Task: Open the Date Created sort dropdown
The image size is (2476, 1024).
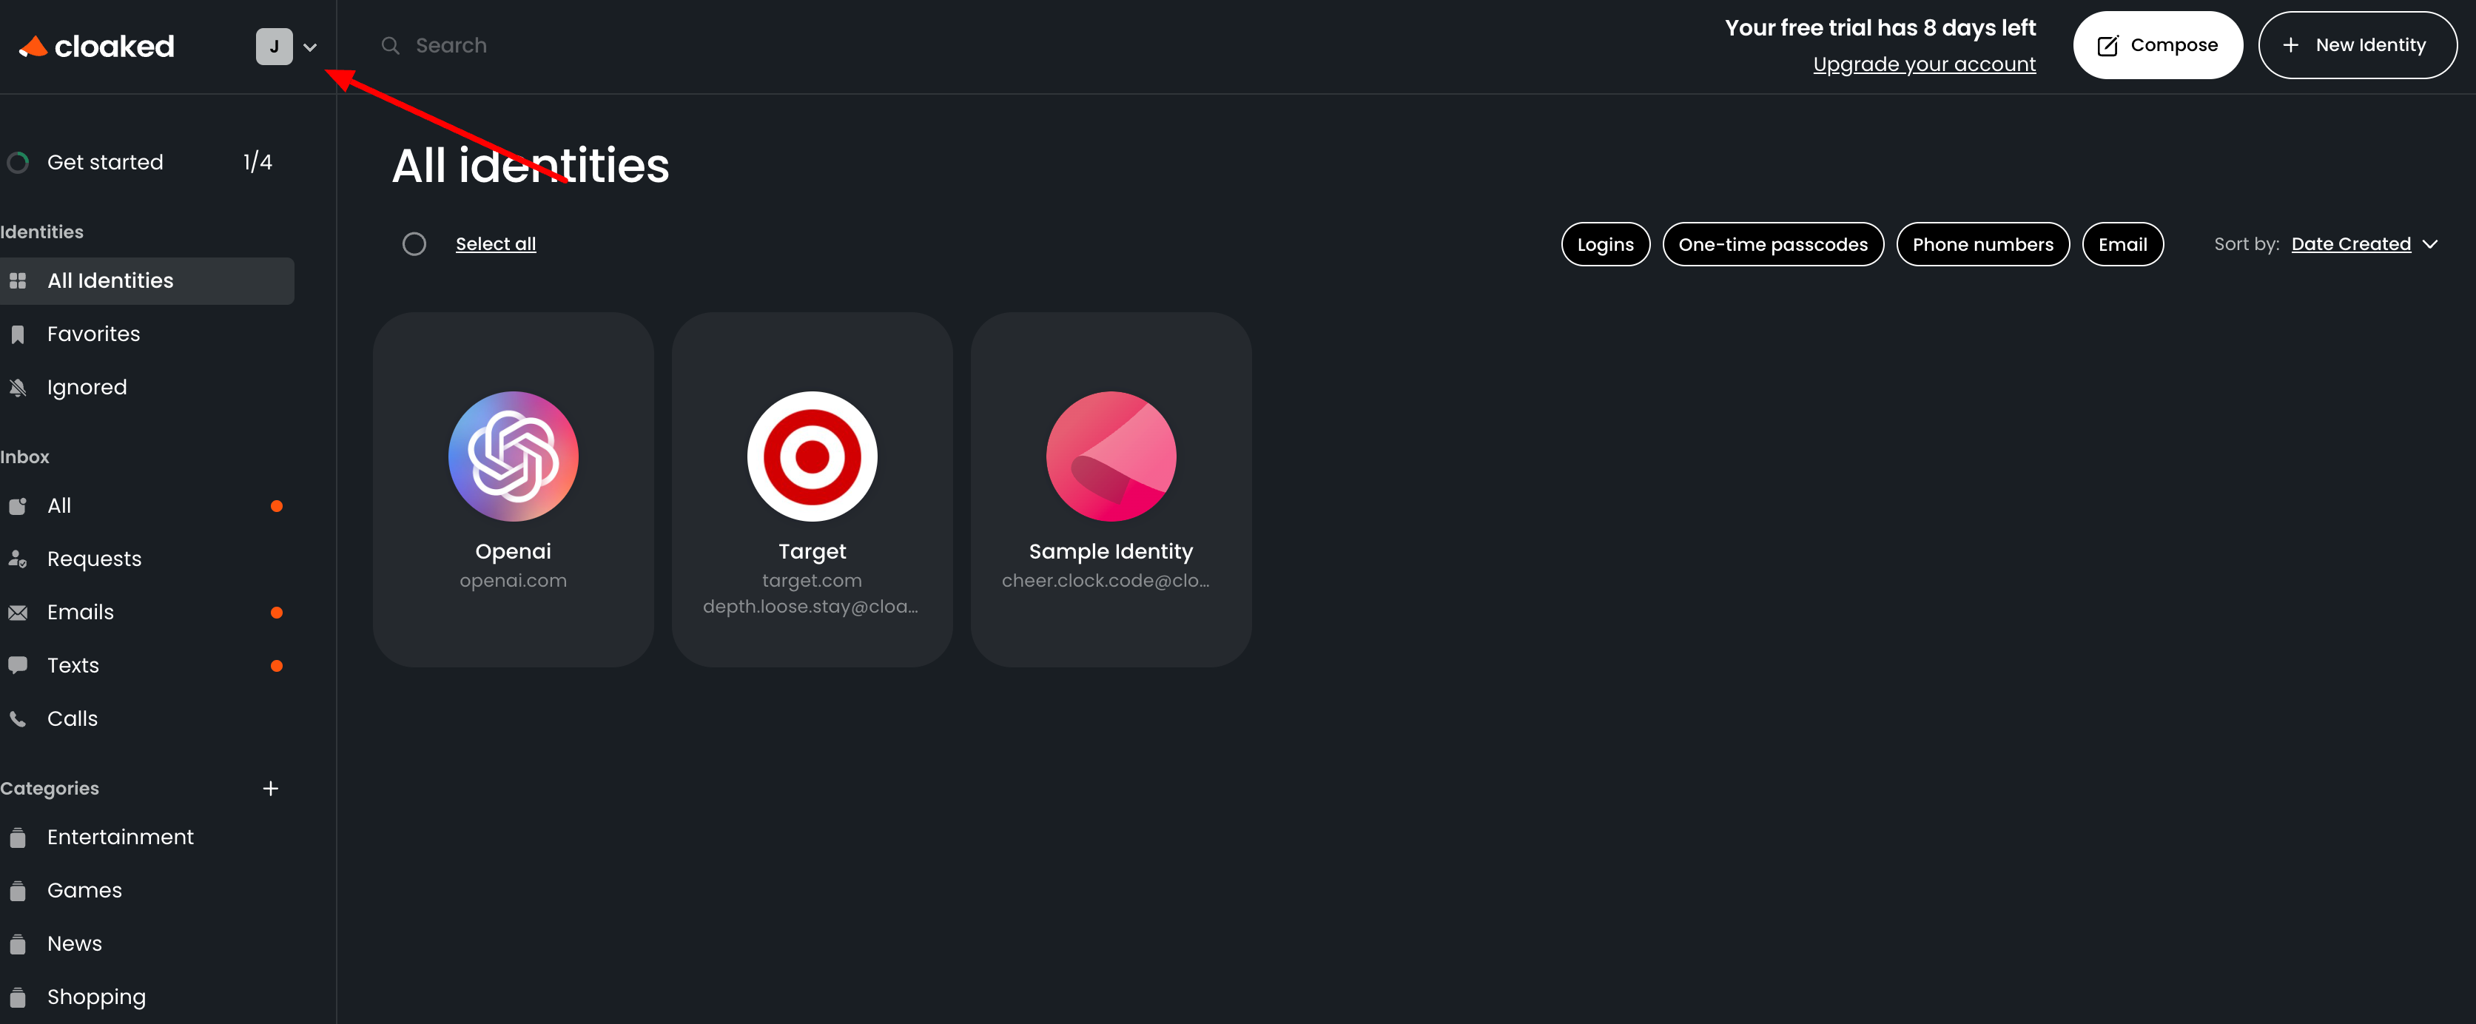Action: 2351,244
